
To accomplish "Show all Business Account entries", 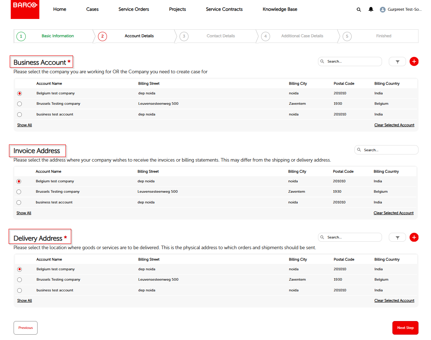I will click(x=24, y=125).
